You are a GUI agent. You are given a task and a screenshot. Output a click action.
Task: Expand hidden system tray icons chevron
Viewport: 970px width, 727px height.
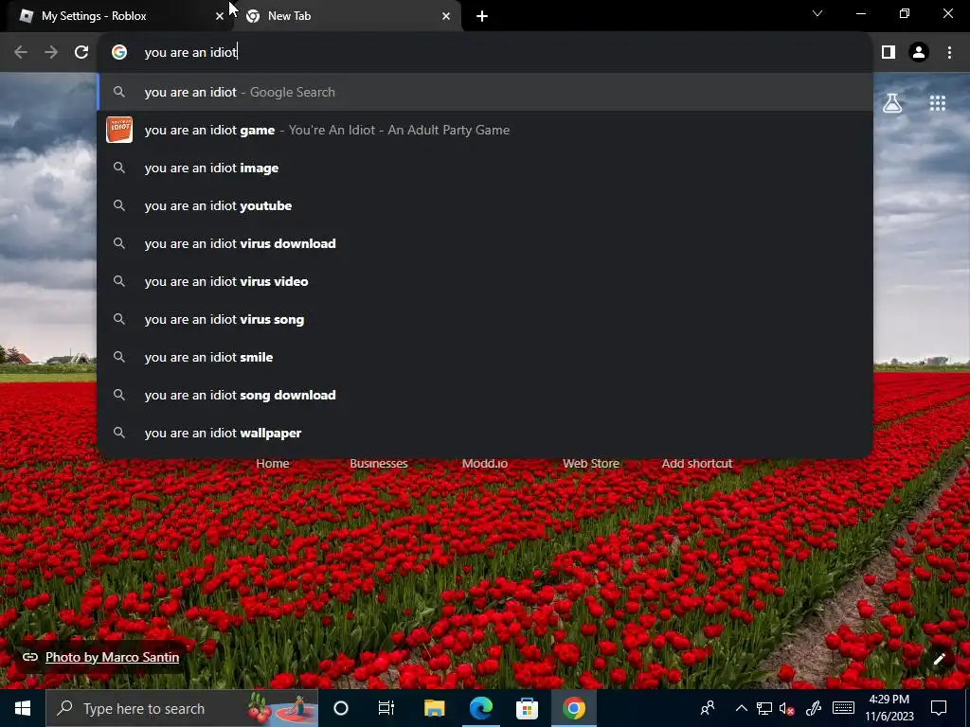point(741,708)
